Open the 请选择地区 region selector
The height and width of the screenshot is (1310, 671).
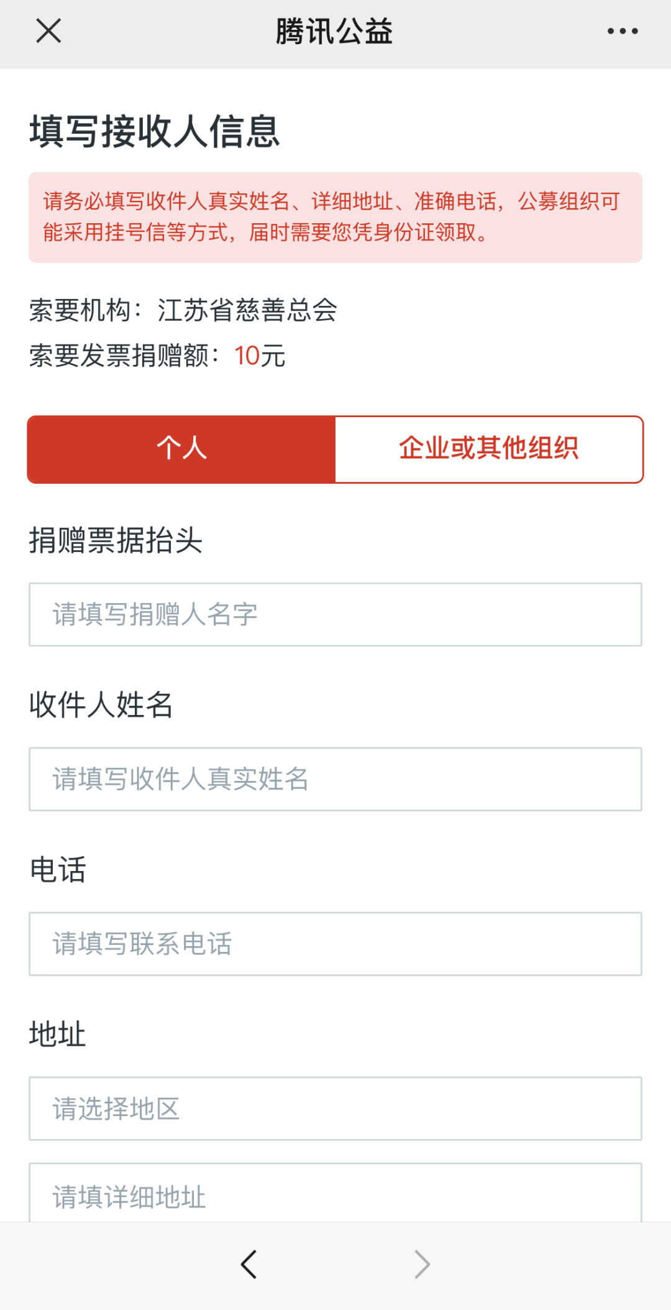pyautogui.click(x=335, y=1109)
